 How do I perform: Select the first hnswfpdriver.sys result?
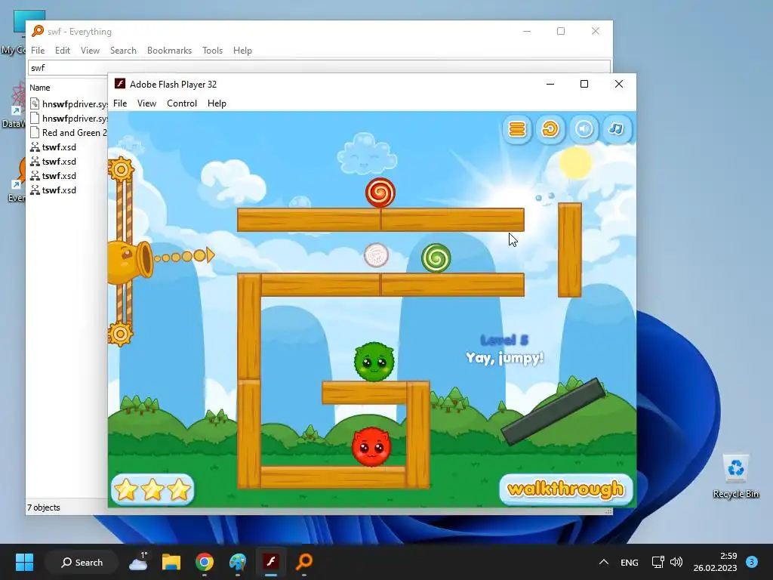(69, 104)
